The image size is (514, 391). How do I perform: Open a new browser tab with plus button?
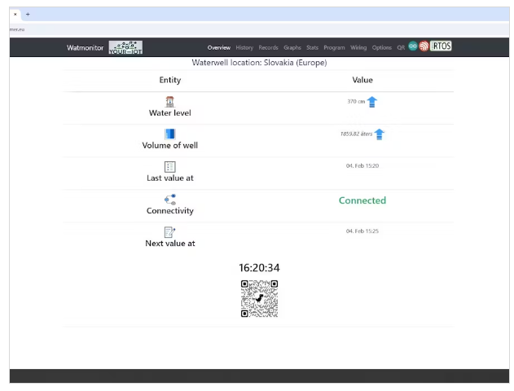pos(28,14)
